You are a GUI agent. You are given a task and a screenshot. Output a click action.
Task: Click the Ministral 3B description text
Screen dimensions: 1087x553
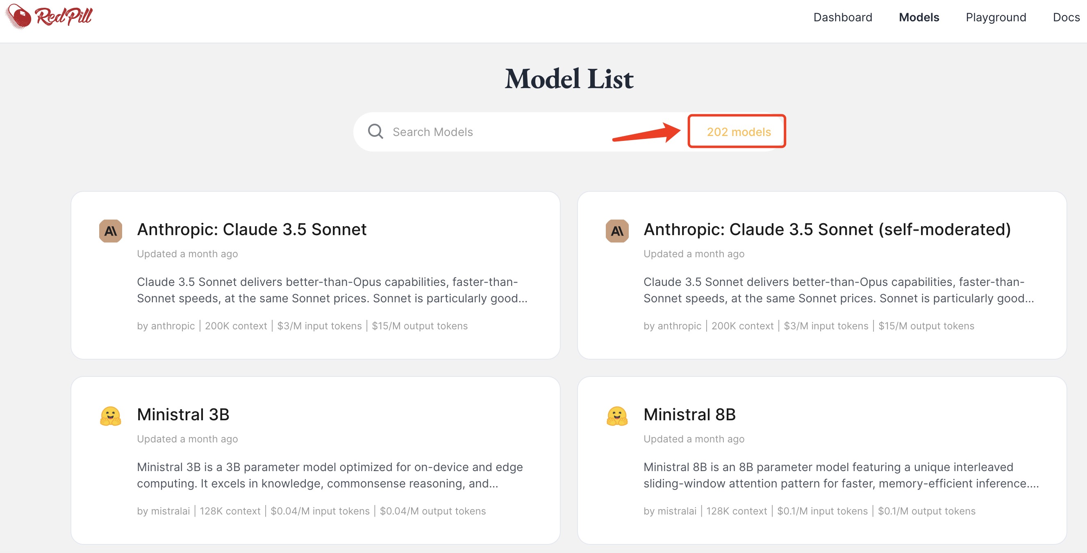coord(330,475)
